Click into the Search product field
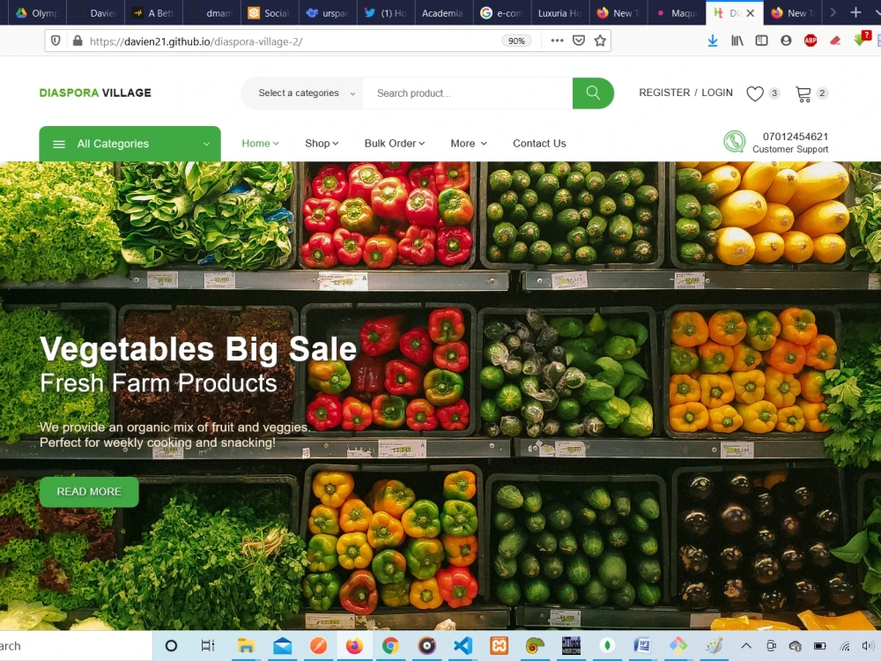Screen dimensions: 881x661 [468, 93]
